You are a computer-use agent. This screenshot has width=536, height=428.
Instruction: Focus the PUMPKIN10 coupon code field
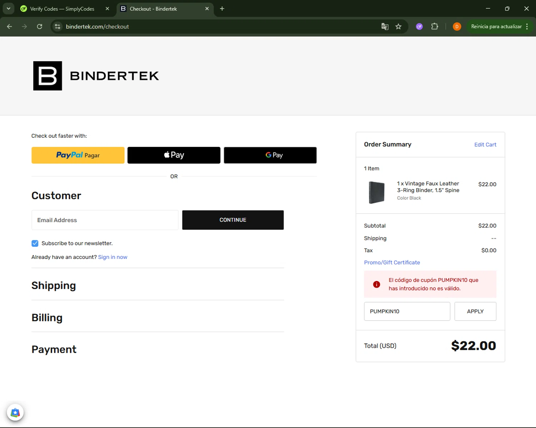pyautogui.click(x=407, y=311)
